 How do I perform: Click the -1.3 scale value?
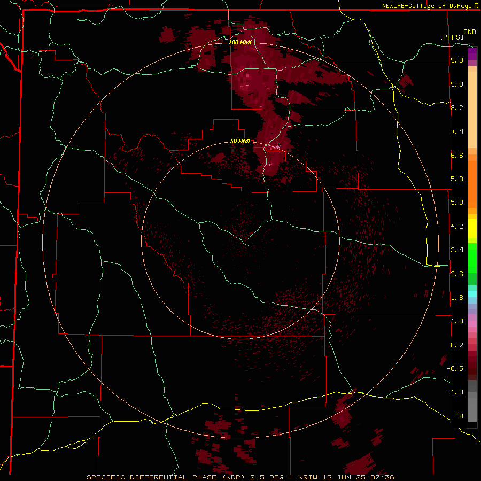tap(455, 392)
